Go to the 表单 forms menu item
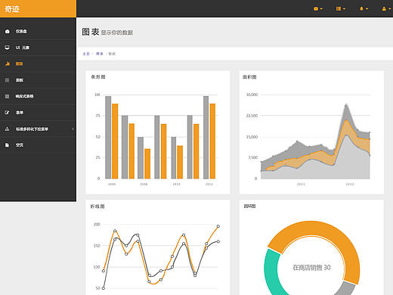Screen dimensions: 393x295 coord(38,113)
